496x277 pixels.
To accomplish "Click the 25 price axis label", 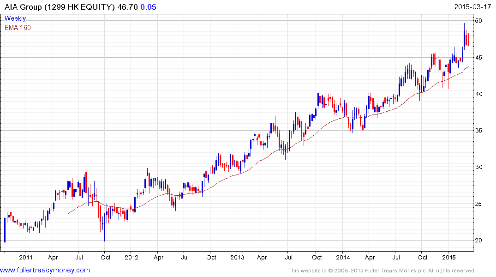I will (x=479, y=204).
